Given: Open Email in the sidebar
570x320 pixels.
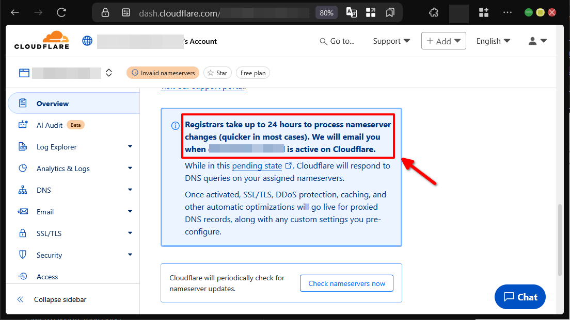Looking at the screenshot, I should (45, 212).
